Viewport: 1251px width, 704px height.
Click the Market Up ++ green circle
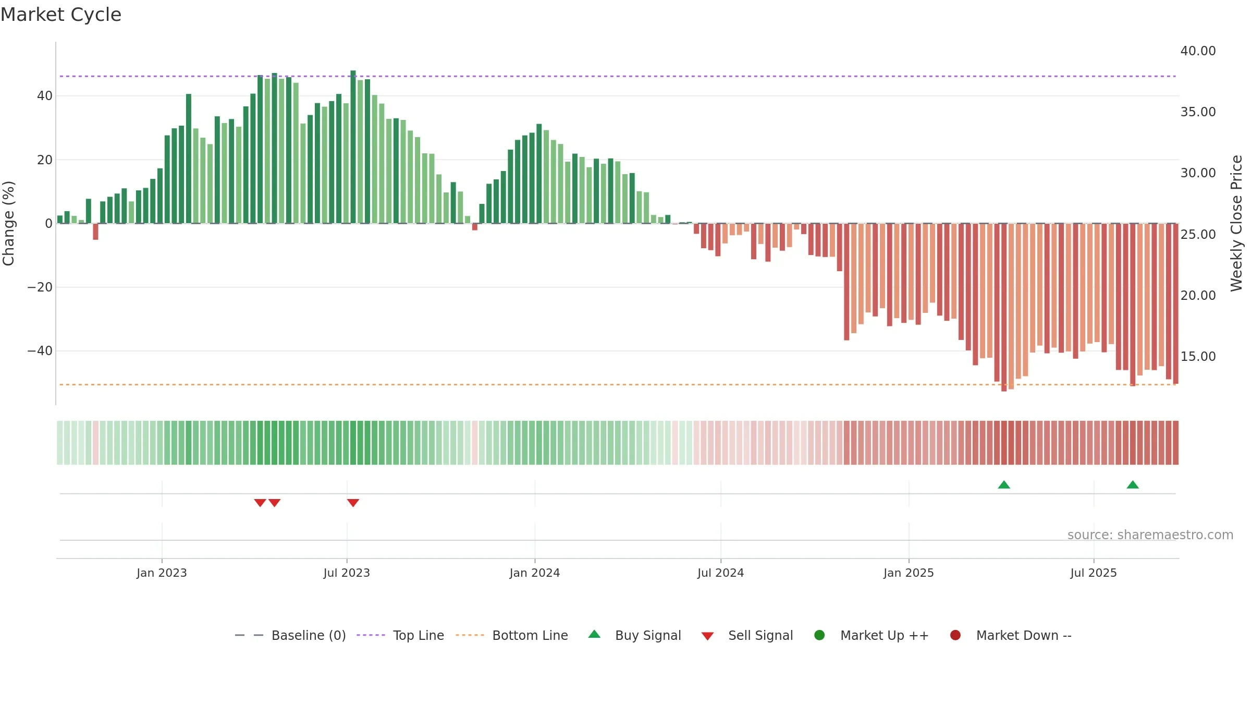[x=819, y=635]
